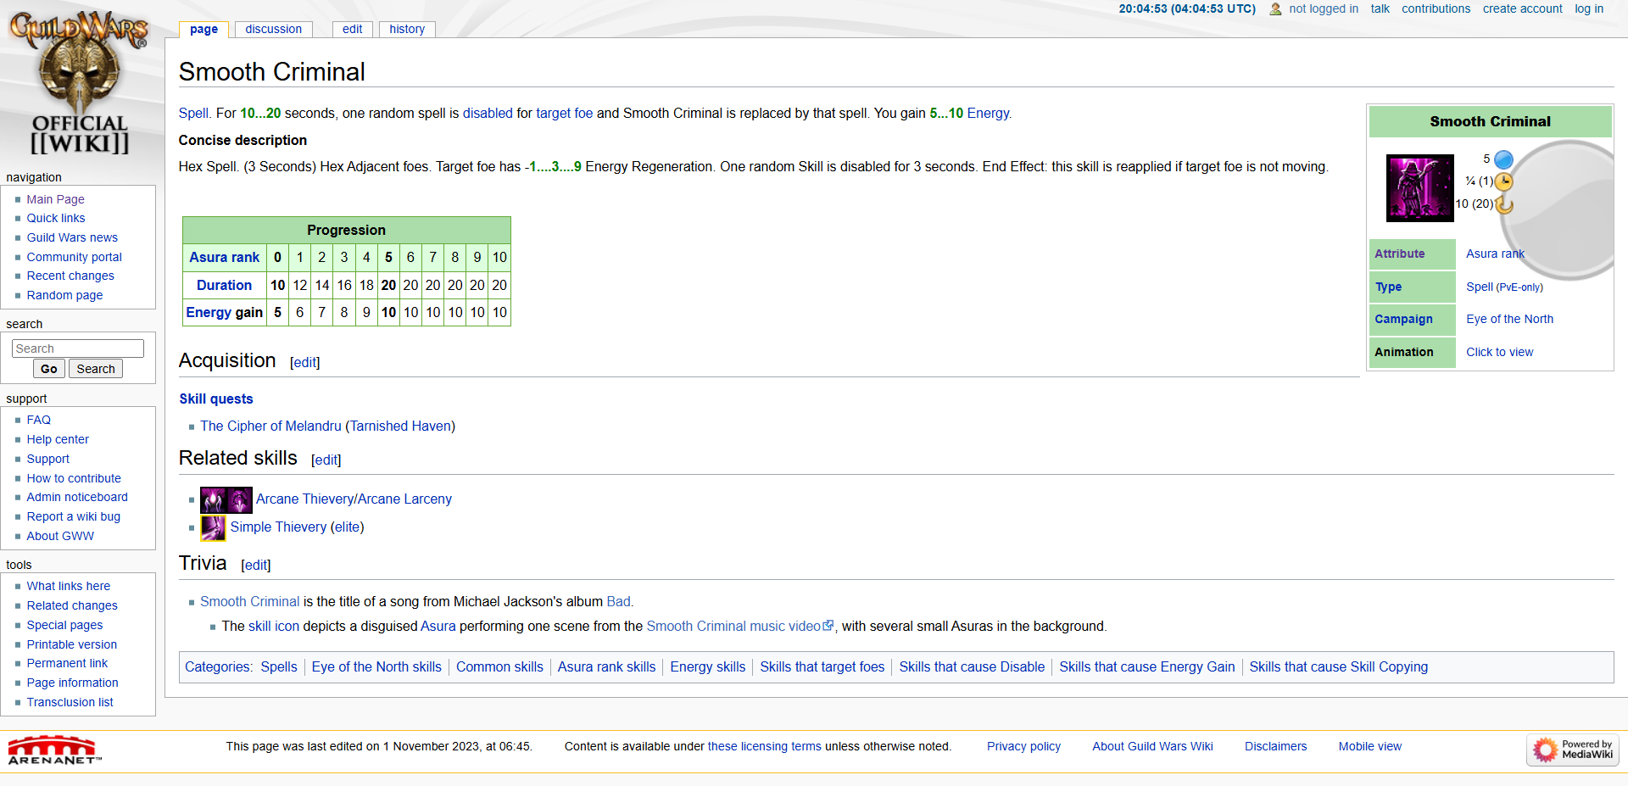Screen dimensions: 1628x786
Task: Open the Smooth Criminal skill icon image
Action: (x=1419, y=188)
